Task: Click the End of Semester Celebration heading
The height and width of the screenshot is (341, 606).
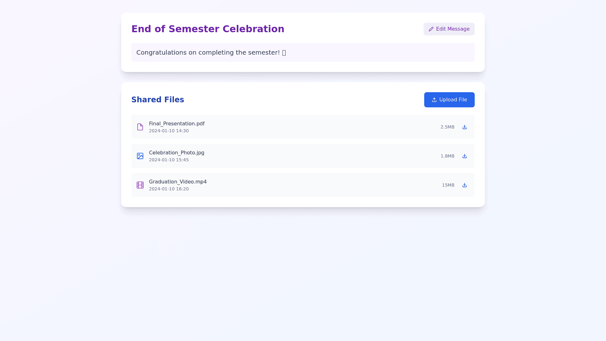Action: pos(208,29)
